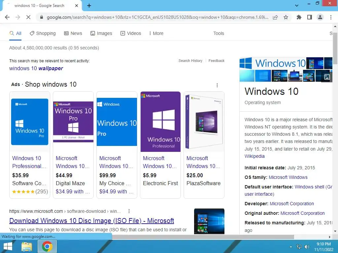The width and height of the screenshot is (338, 253).
Task: Click the Electronic First seller name
Action: coord(160,183)
